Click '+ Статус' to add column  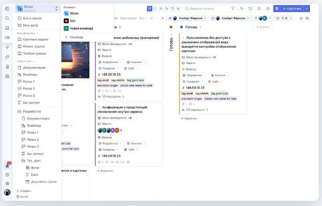262,27
